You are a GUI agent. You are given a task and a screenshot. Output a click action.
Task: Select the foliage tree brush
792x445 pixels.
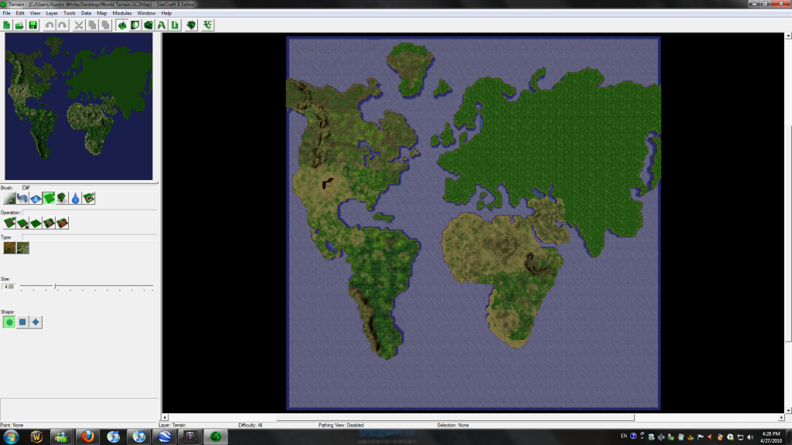[x=62, y=199]
